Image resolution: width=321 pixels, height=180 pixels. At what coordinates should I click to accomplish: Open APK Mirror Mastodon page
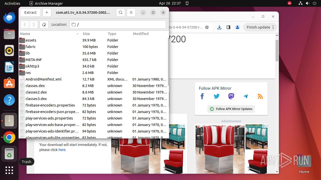[x=231, y=96]
